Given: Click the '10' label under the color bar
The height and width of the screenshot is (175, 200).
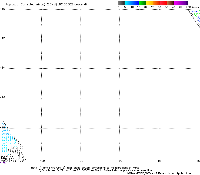Looking at the screenshot, I should [132, 7].
